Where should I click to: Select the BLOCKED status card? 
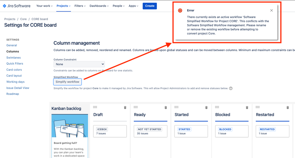coord(232,131)
